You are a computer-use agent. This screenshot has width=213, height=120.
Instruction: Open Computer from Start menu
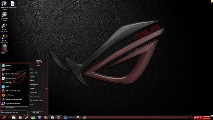[33, 93]
